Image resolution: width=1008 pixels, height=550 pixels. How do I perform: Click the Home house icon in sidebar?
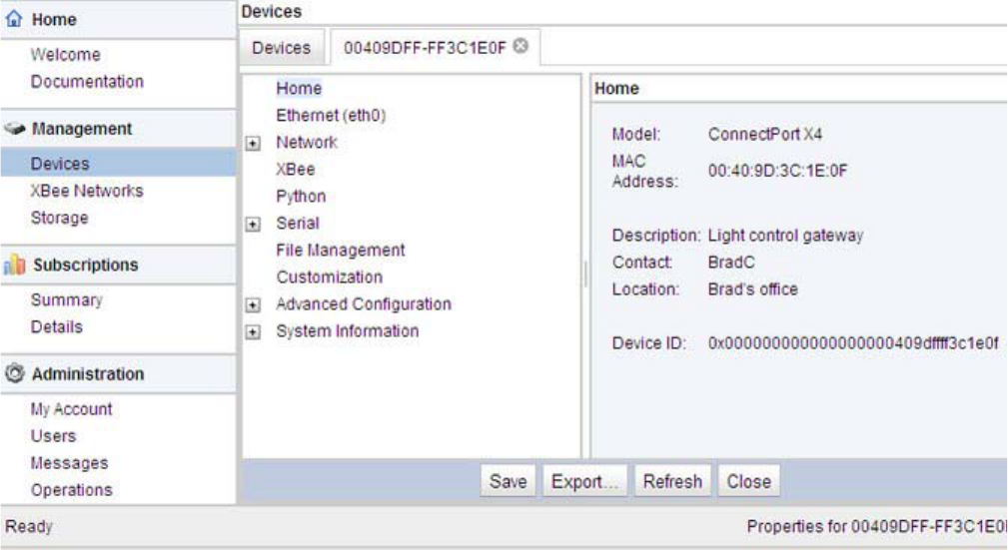click(x=15, y=20)
